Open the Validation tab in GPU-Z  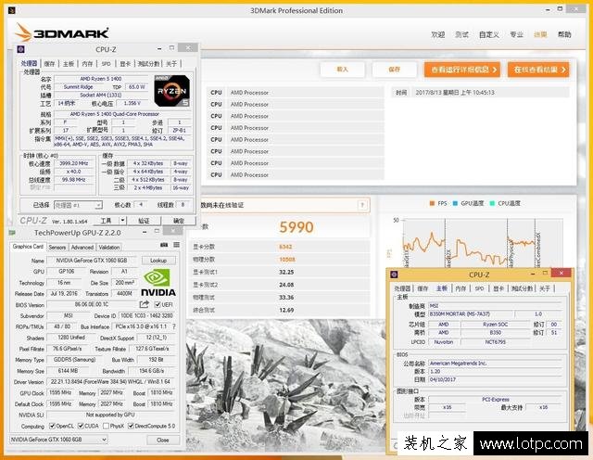point(109,248)
